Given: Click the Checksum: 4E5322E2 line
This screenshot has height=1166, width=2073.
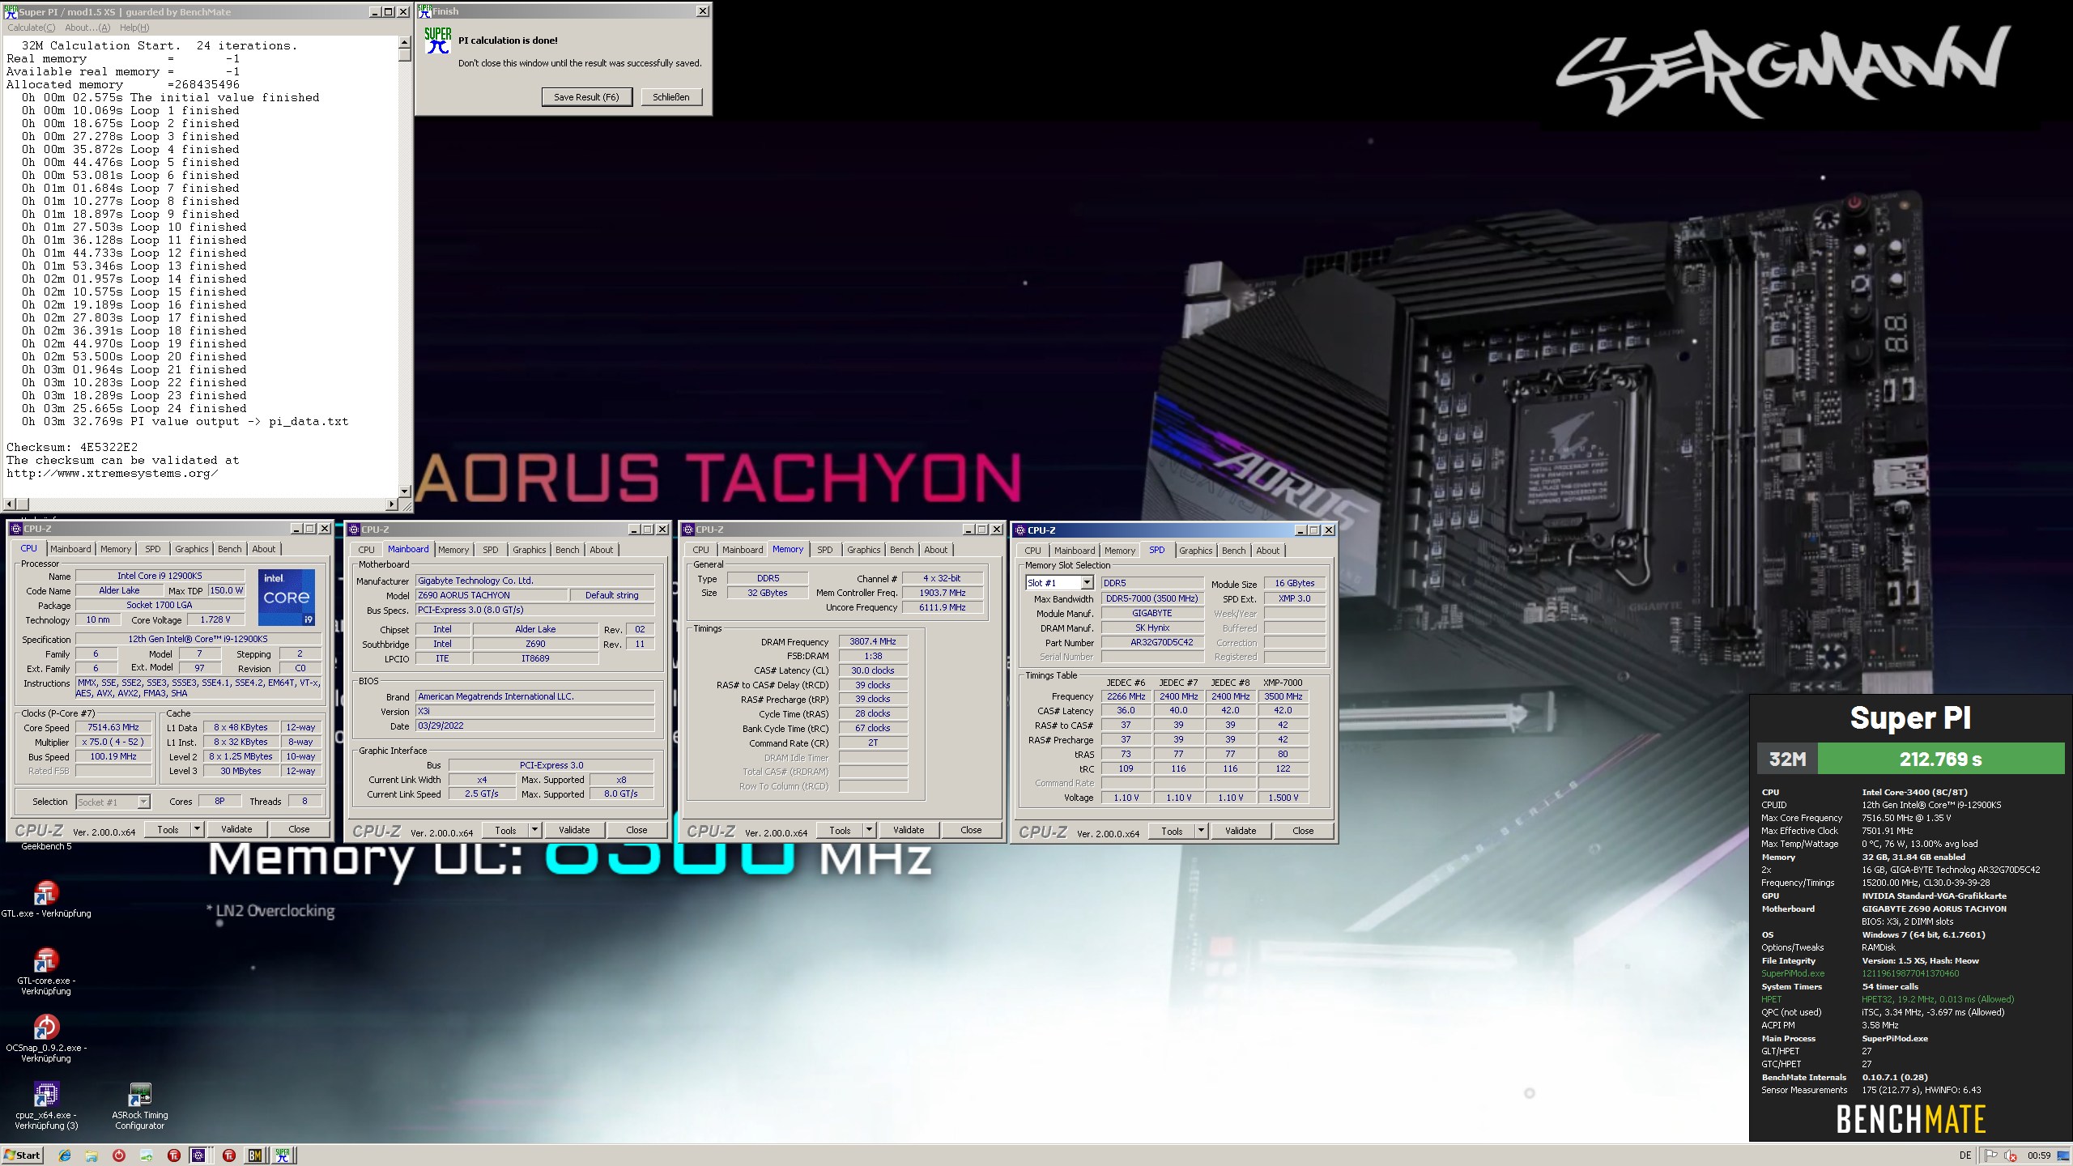Looking at the screenshot, I should (x=72, y=447).
